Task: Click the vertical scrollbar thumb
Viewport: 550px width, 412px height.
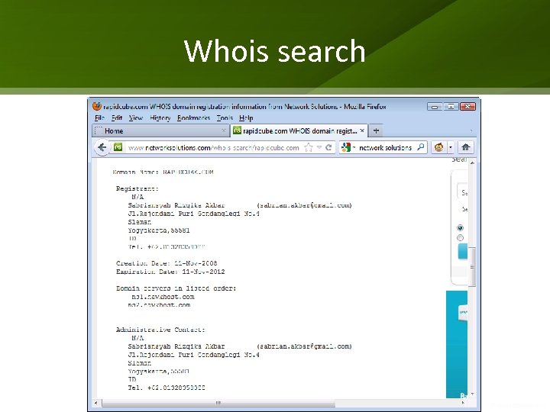Action: point(472,267)
